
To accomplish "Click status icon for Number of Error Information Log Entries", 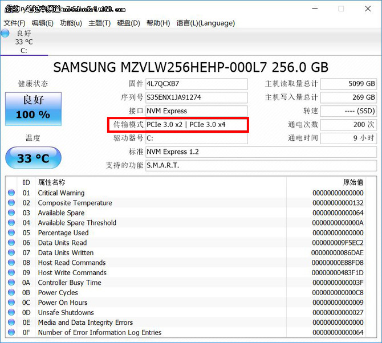I will [11, 333].
